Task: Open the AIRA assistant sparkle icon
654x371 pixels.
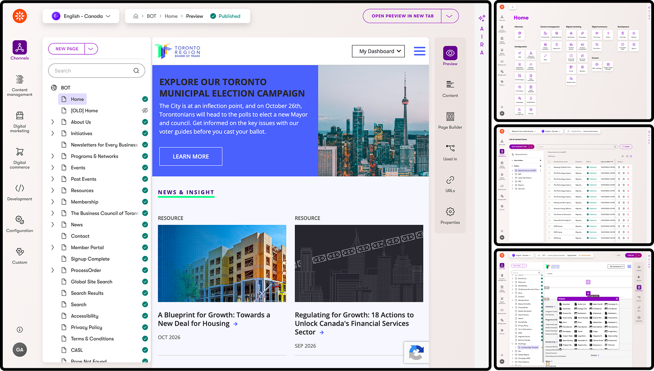Action: click(482, 18)
